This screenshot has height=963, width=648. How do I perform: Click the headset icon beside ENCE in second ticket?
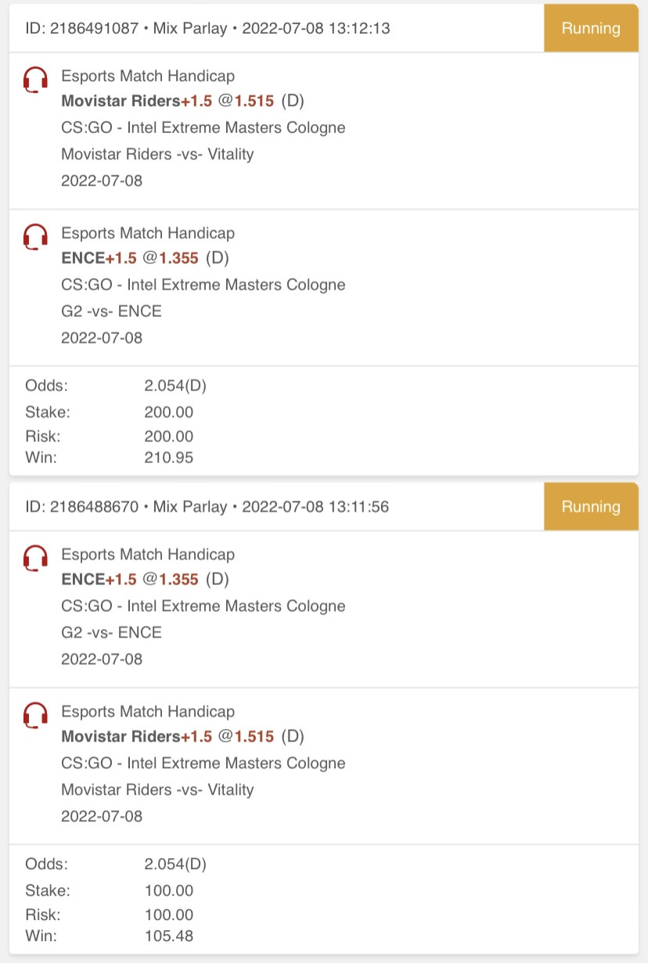click(x=35, y=558)
